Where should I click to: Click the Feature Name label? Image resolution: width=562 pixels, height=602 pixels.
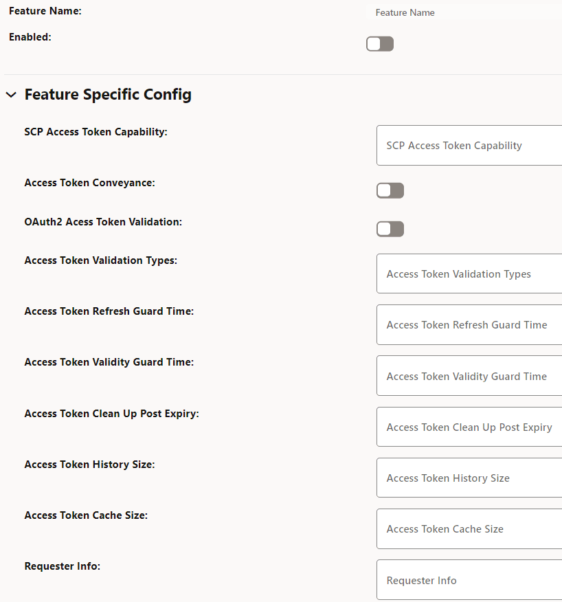pyautogui.click(x=45, y=11)
